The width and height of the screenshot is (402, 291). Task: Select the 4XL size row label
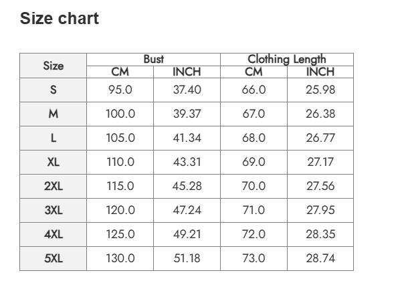coord(54,234)
